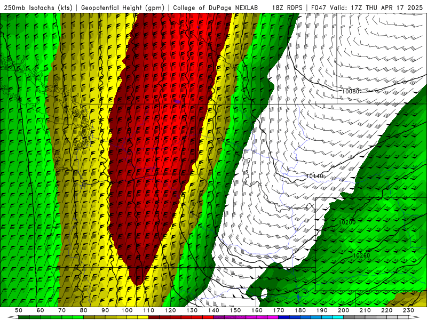Click the 70 value on the color scale
427x320 pixels.
tap(62, 310)
